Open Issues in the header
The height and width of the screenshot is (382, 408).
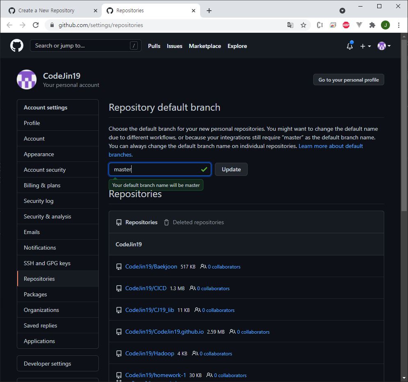(x=174, y=46)
